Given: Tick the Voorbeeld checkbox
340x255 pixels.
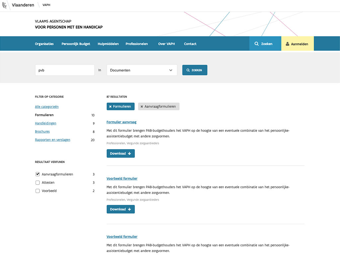Looking at the screenshot, I should 38,191.
